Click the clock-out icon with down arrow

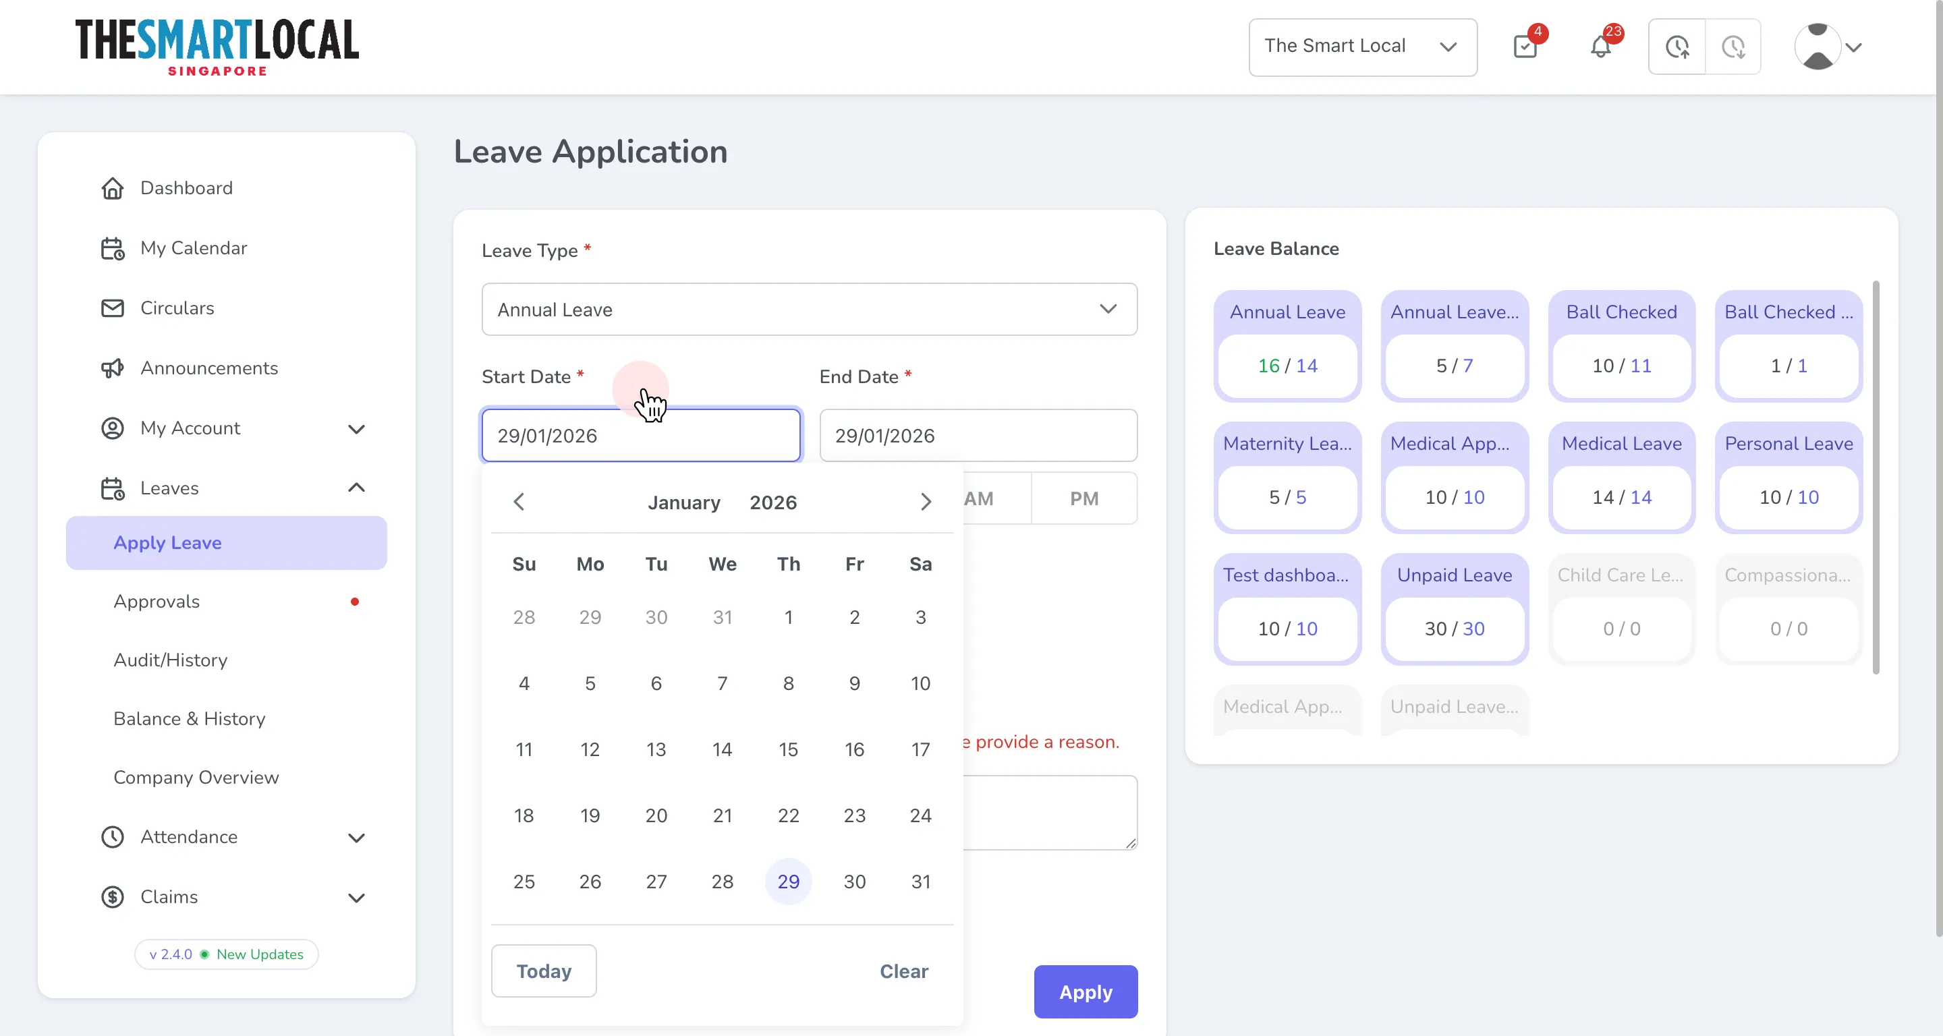click(x=1733, y=47)
